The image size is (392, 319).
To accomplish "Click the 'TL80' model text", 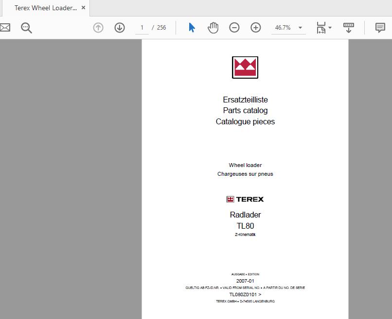I will point(245,226).
